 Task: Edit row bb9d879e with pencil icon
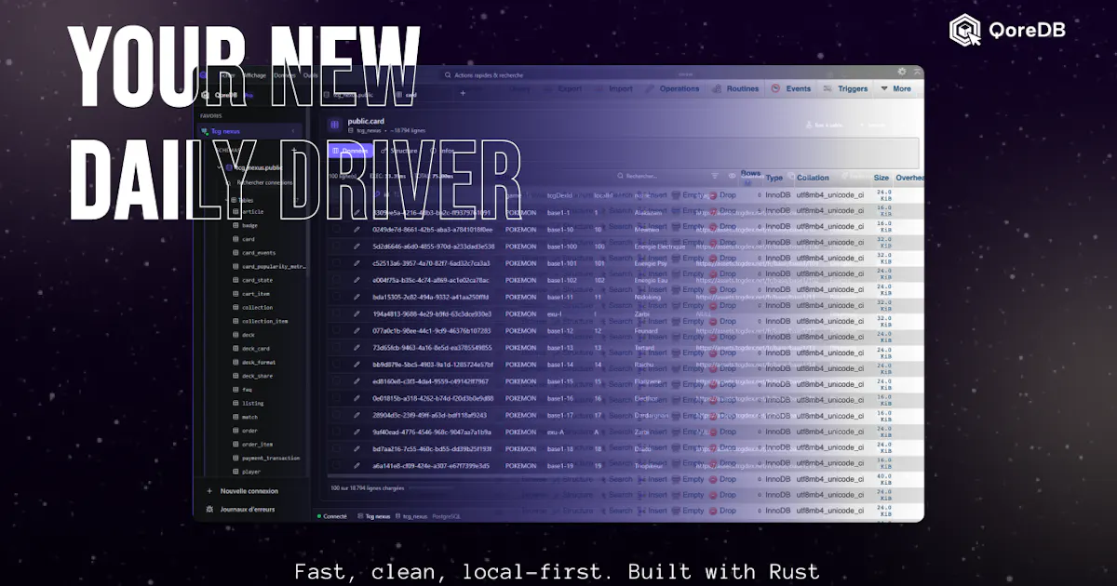357,365
